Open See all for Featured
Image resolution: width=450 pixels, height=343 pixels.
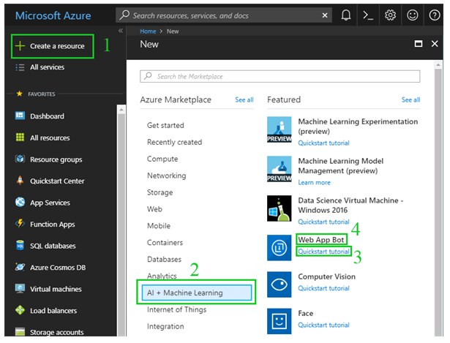[410, 99]
